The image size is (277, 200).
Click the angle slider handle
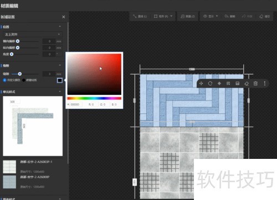[12, 54]
